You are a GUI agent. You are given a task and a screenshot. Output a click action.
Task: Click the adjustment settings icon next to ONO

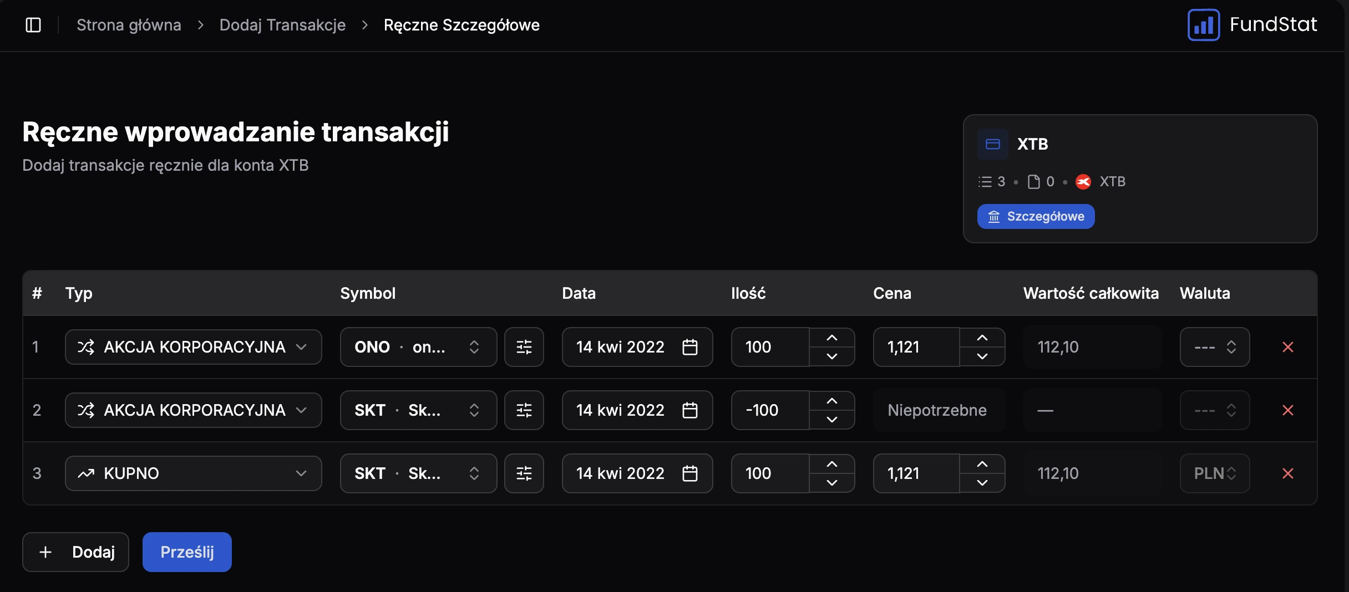point(524,346)
